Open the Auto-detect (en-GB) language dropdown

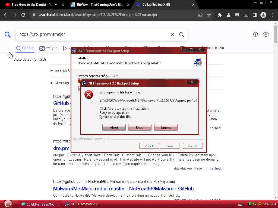[x=30, y=59]
